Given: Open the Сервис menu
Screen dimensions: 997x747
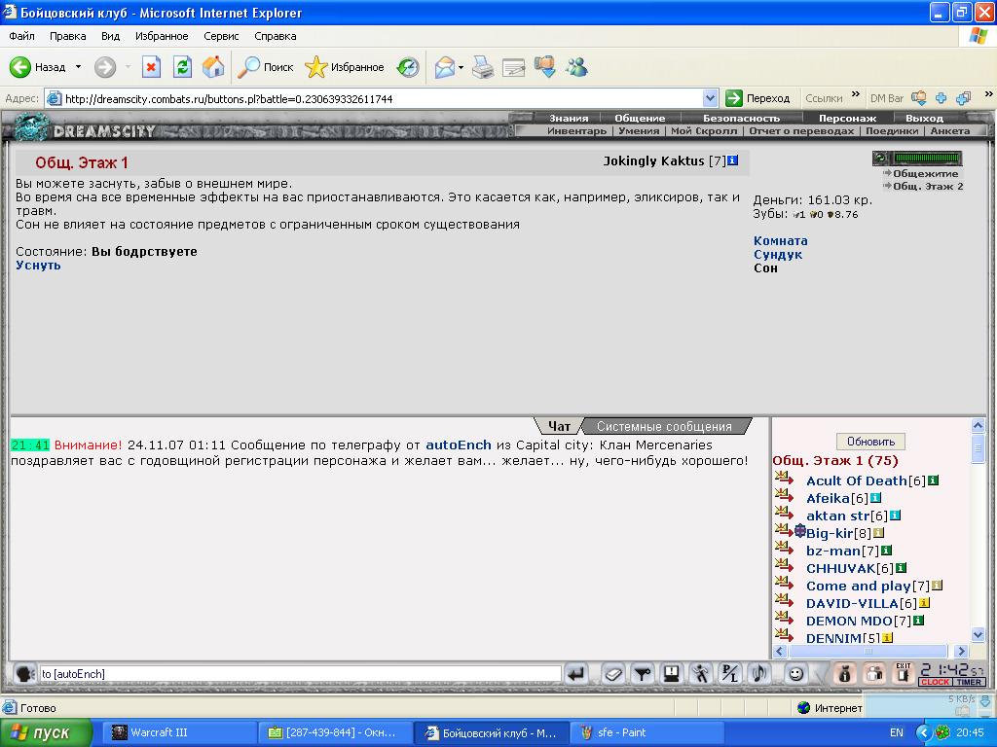Looking at the screenshot, I should [x=221, y=36].
